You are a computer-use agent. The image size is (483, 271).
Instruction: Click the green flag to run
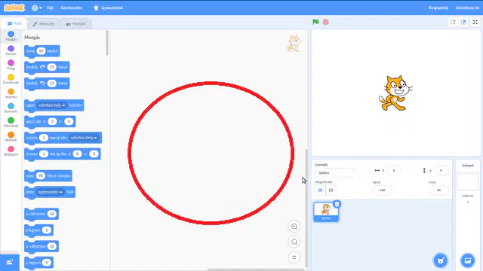click(x=315, y=22)
